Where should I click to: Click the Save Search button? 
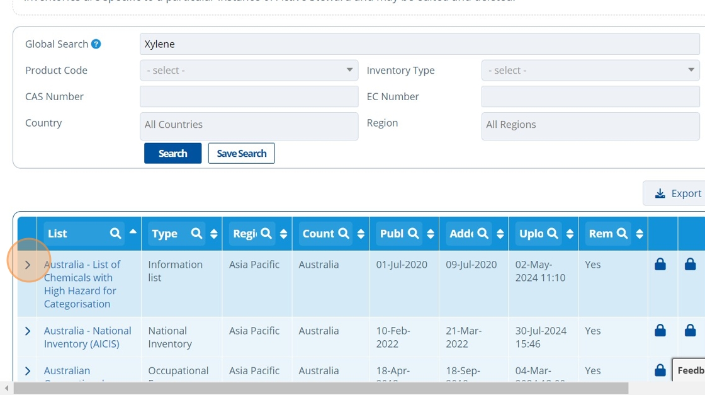(242, 154)
